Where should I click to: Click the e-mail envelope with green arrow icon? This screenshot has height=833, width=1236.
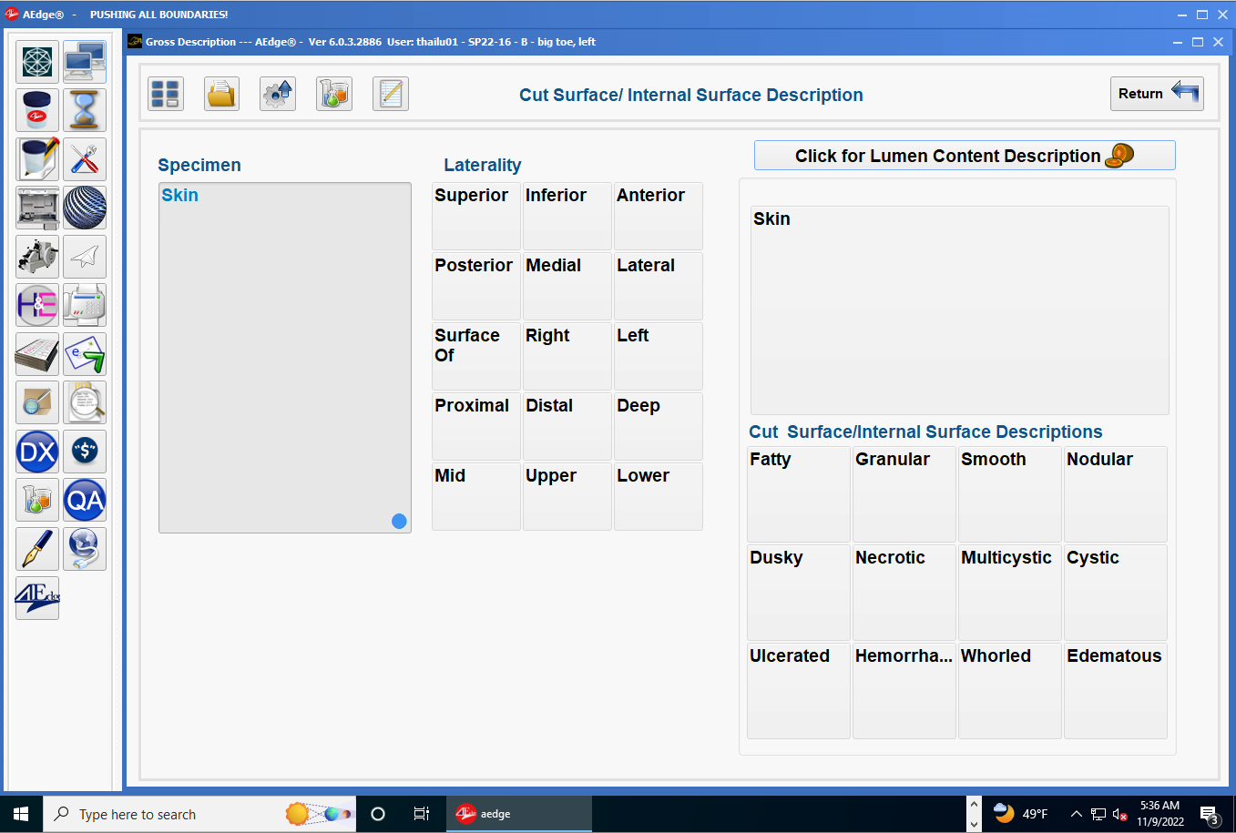85,354
